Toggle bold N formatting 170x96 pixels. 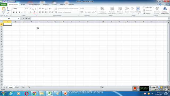click(x=14, y=12)
